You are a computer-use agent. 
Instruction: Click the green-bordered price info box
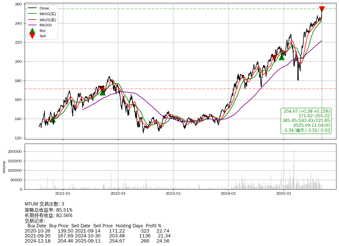click(x=306, y=121)
